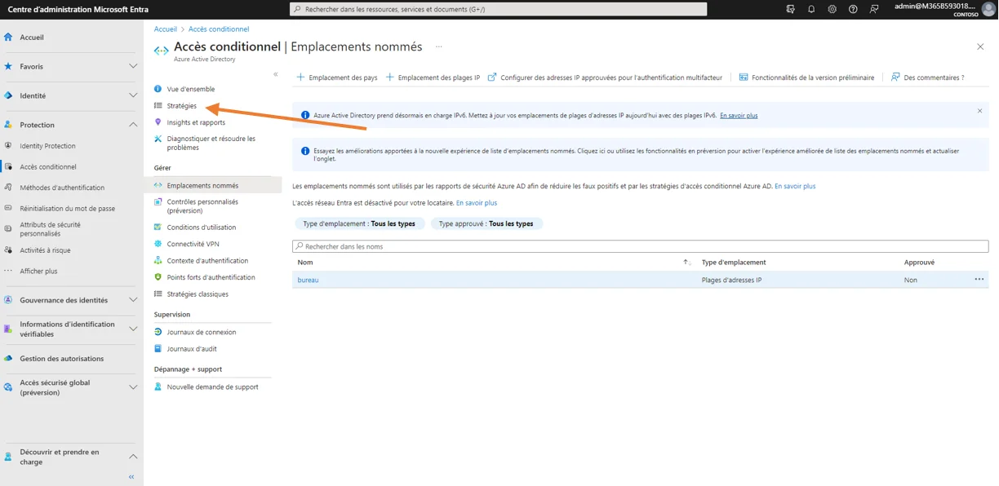Open the bureau named location link
Image resolution: width=999 pixels, height=486 pixels.
coord(308,280)
